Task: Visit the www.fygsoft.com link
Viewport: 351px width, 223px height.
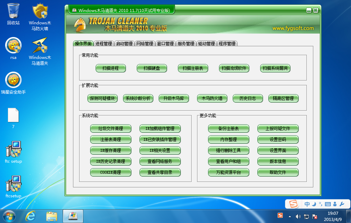Action: click(x=293, y=28)
